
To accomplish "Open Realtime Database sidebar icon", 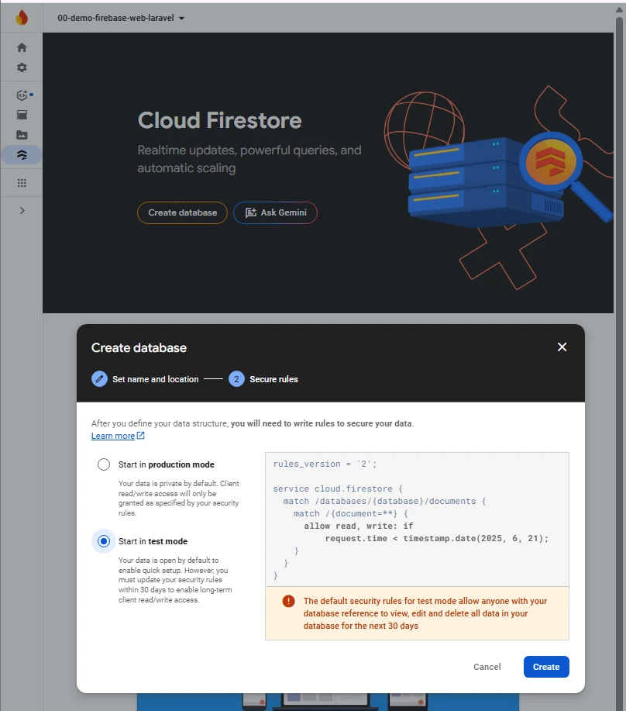I will [22, 115].
